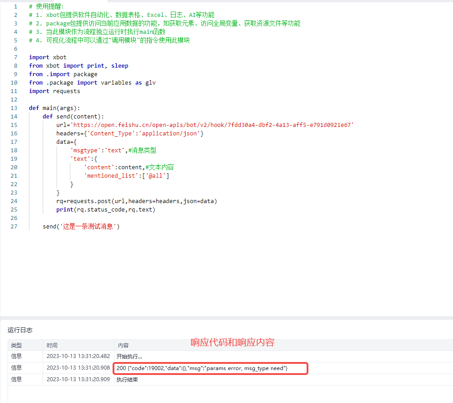Select the 执行结束 log row
This screenshot has height=403, width=453.
[127, 379]
